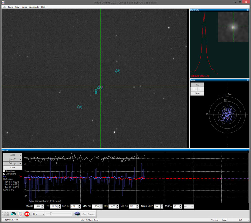Close the Star Profile panel

[x=248, y=10]
